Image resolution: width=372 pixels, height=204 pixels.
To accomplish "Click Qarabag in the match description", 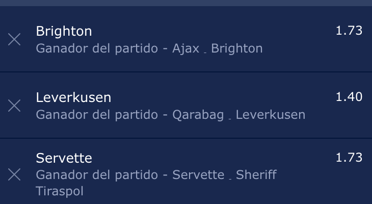I will 198,115.
